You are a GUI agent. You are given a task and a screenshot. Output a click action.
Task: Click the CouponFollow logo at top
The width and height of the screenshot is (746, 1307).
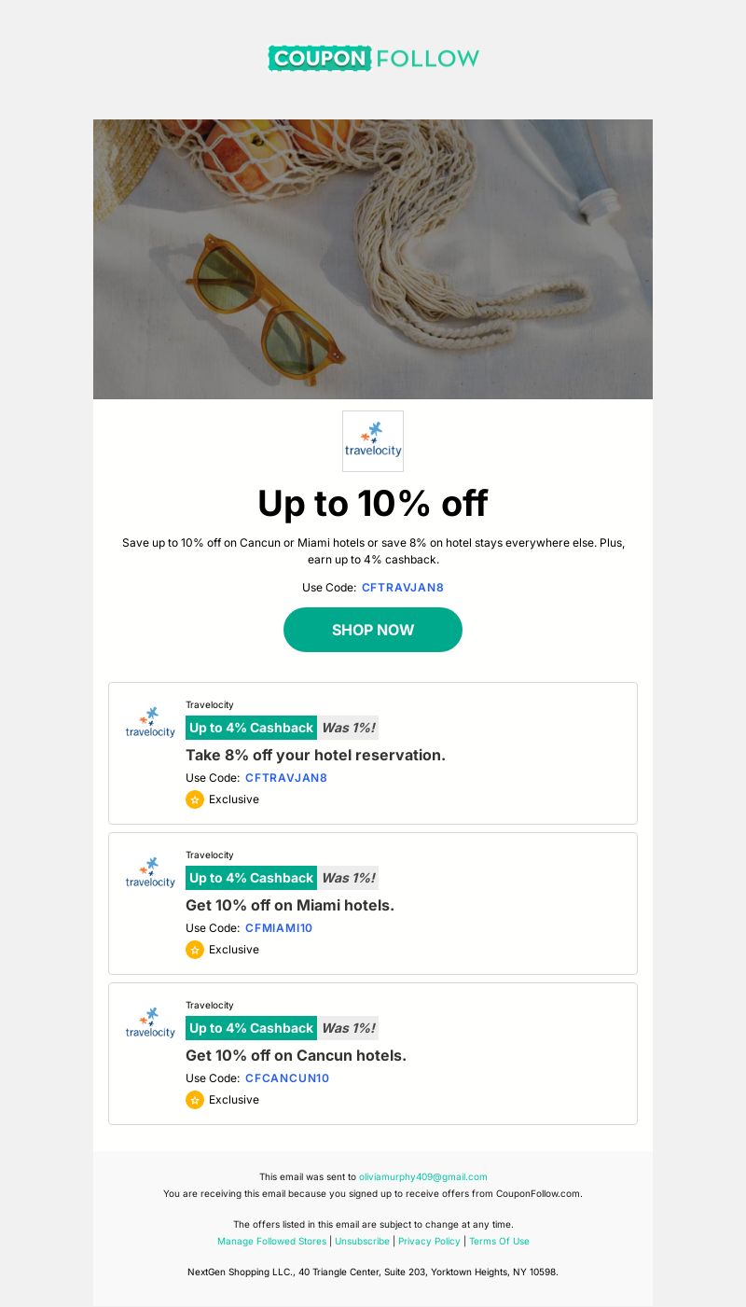pyautogui.click(x=373, y=58)
